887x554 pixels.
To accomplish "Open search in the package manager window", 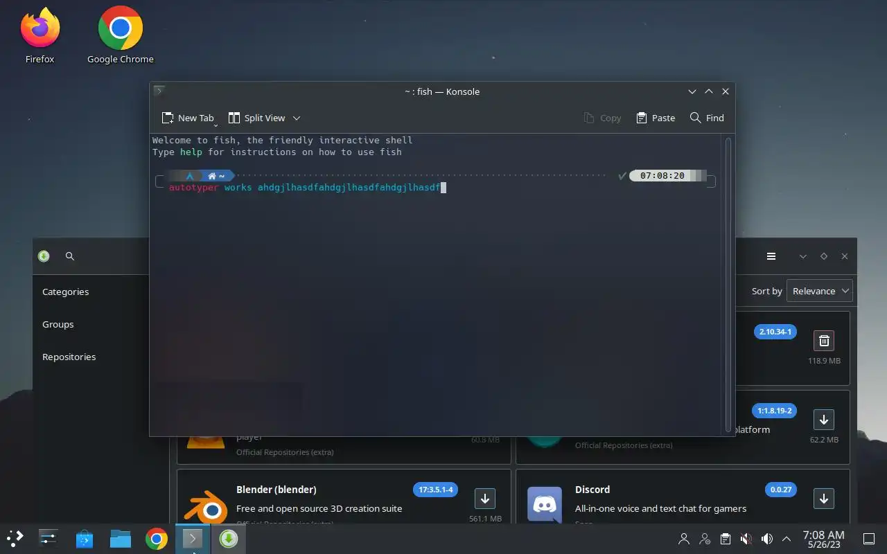I will [x=69, y=256].
